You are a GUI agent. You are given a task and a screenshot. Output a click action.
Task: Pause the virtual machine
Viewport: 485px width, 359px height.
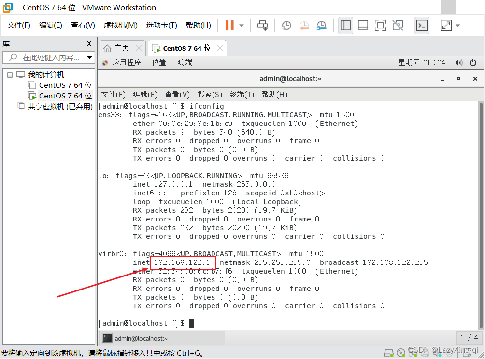coord(229,26)
